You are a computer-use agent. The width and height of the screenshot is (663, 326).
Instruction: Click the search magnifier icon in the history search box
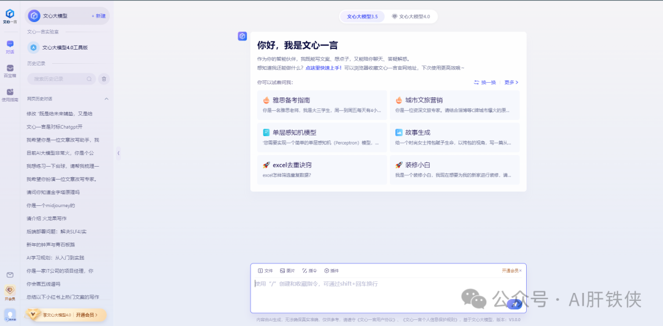[89, 79]
